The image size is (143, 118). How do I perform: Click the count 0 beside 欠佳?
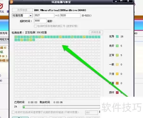coord(121,74)
